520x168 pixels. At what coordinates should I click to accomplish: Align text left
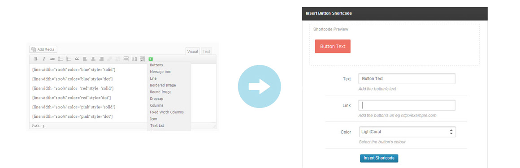click(x=85, y=59)
